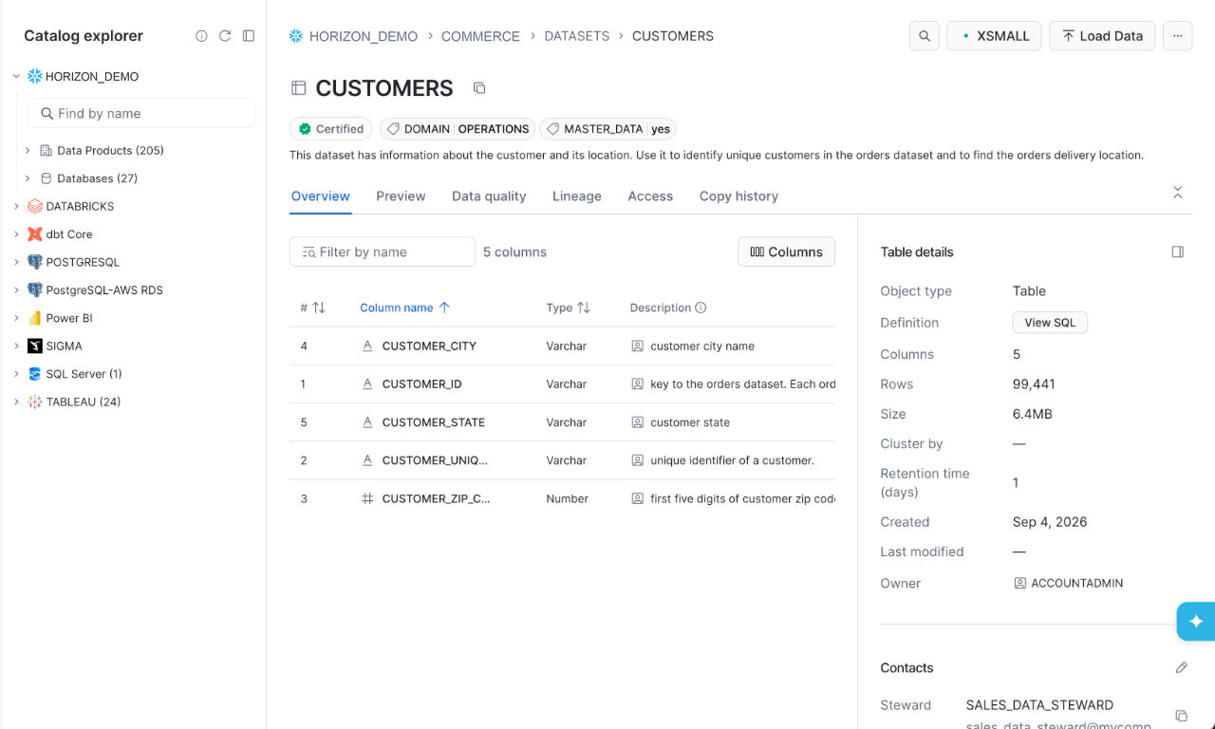Go to COMMERCE in the breadcrumb

coord(480,36)
